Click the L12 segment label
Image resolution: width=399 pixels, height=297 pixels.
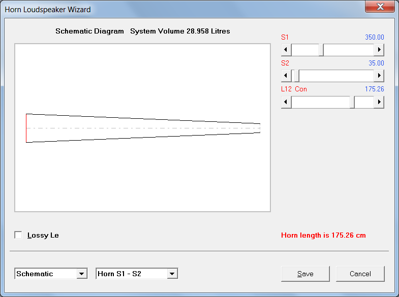286,89
